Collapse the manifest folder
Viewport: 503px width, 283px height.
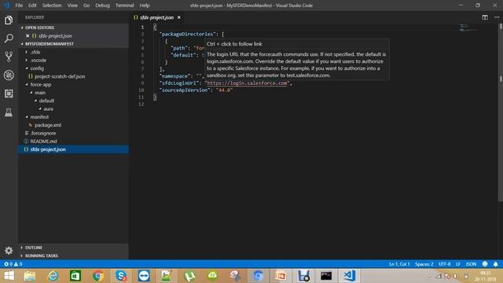(x=39, y=117)
